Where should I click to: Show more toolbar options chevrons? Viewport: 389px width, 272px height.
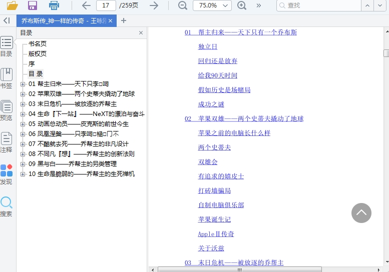click(258, 5)
